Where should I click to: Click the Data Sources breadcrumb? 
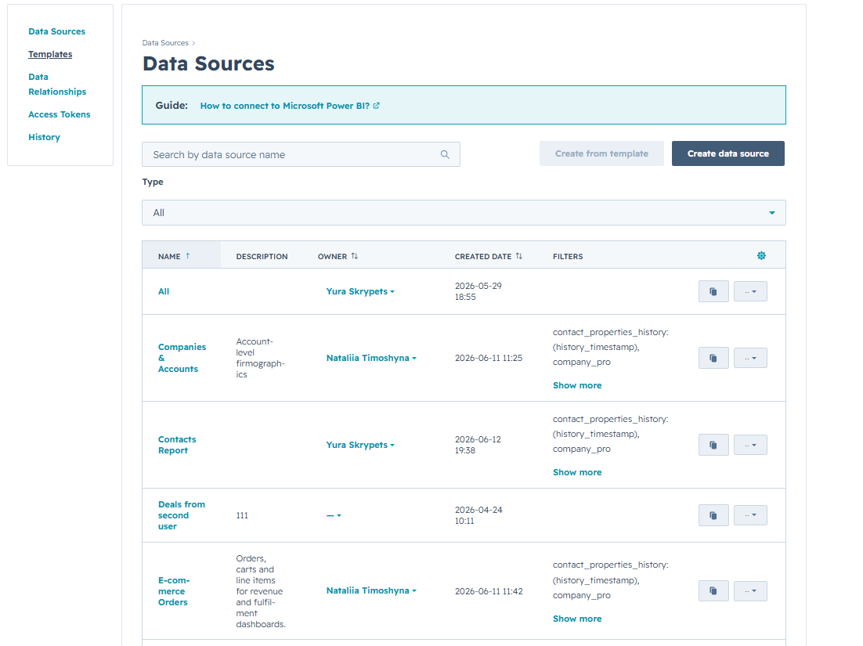165,43
